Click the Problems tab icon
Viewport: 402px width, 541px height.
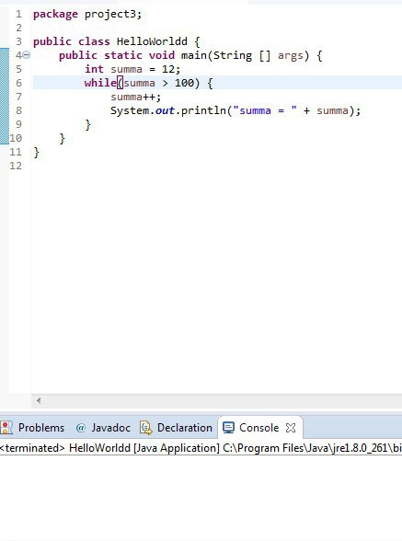(6, 428)
